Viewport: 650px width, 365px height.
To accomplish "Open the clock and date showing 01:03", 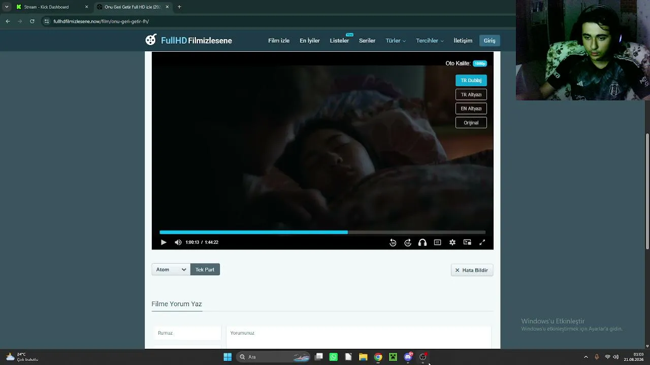I will pos(635,357).
